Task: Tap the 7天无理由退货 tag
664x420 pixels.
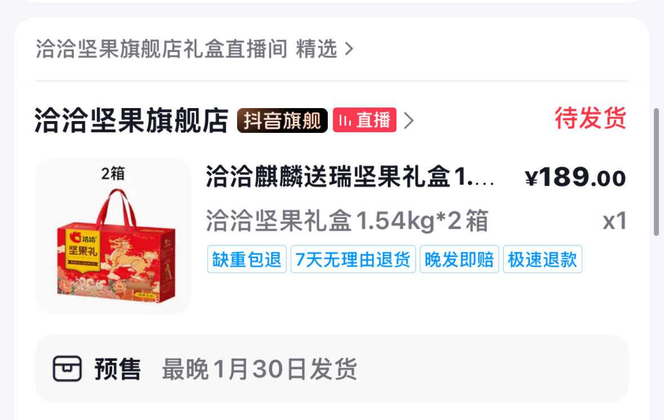Action: tap(353, 259)
